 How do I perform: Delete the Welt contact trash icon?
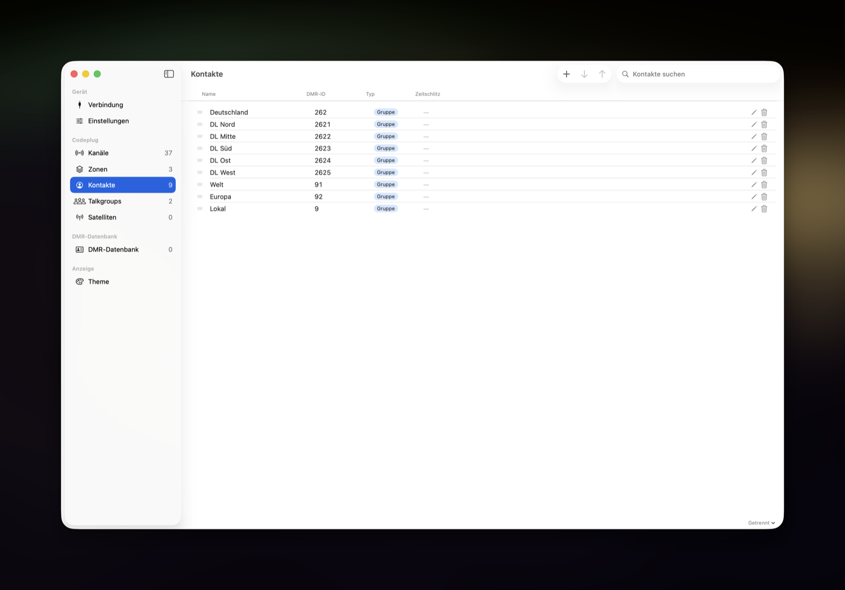tap(764, 185)
